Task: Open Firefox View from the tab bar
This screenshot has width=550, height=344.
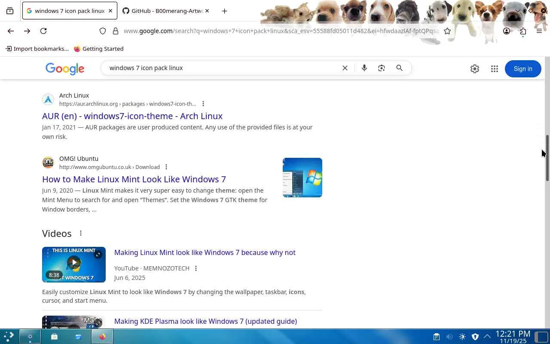Action: point(10,11)
